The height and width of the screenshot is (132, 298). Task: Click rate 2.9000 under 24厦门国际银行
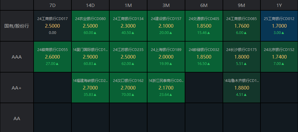90,57
